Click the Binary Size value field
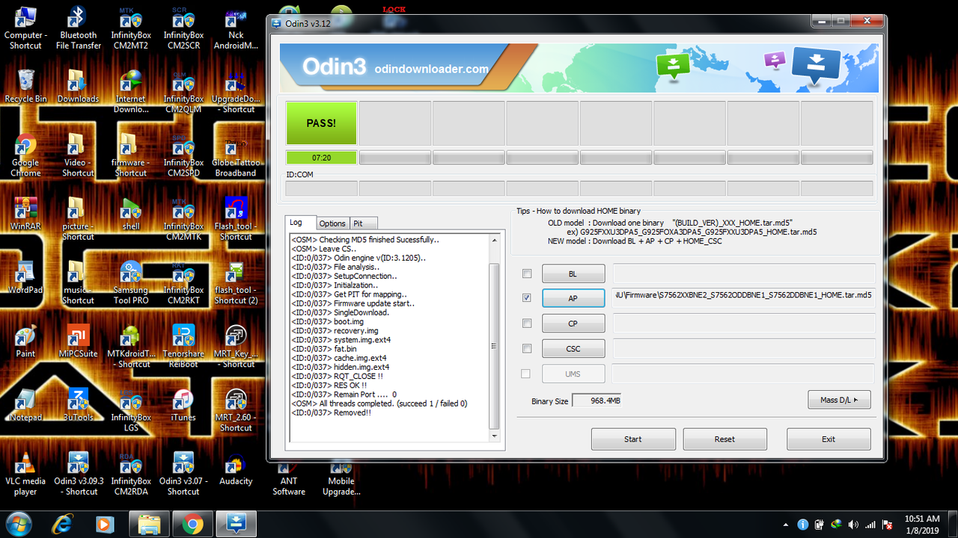The image size is (958, 538). pyautogui.click(x=597, y=401)
